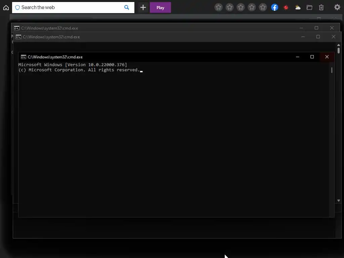
Task: Click the text 'Microsoft Windows [Version 10.0.22000.376]'
Action: [73, 65]
